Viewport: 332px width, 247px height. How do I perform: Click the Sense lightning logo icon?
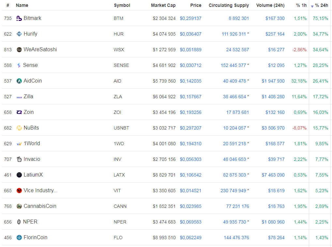click(19, 65)
